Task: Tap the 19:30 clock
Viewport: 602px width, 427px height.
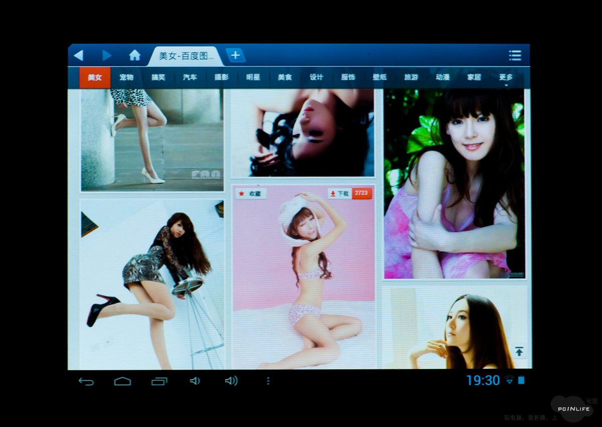Action: click(483, 380)
